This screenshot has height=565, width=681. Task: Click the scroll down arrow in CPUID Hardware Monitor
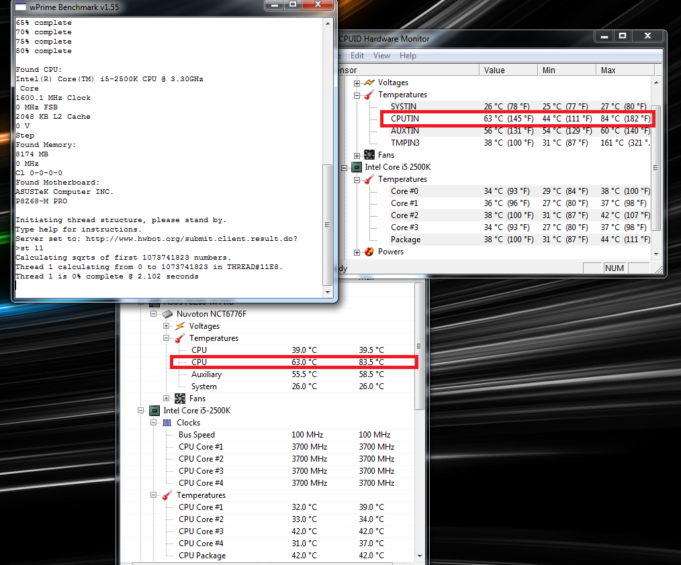(656, 254)
